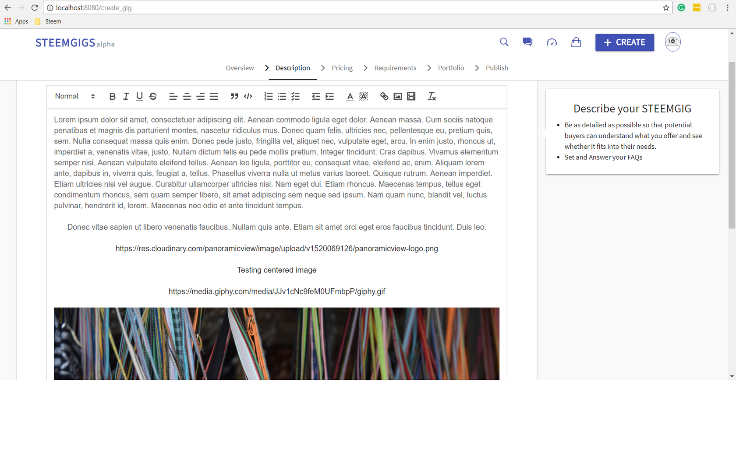This screenshot has width=736, height=455.
Task: Switch to the Publish step
Action: 497,68
